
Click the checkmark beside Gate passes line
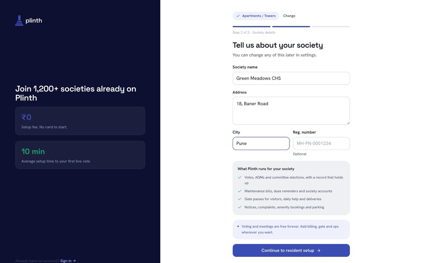tap(240, 199)
